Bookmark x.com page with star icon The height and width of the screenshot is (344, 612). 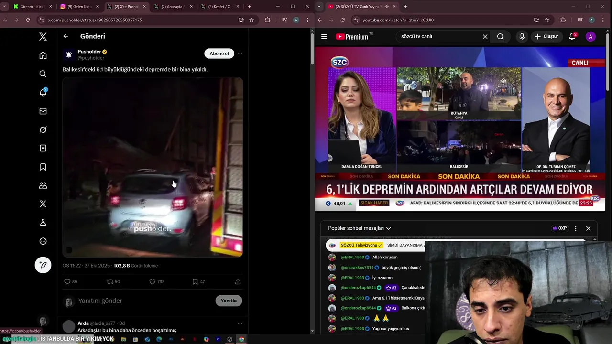251,20
